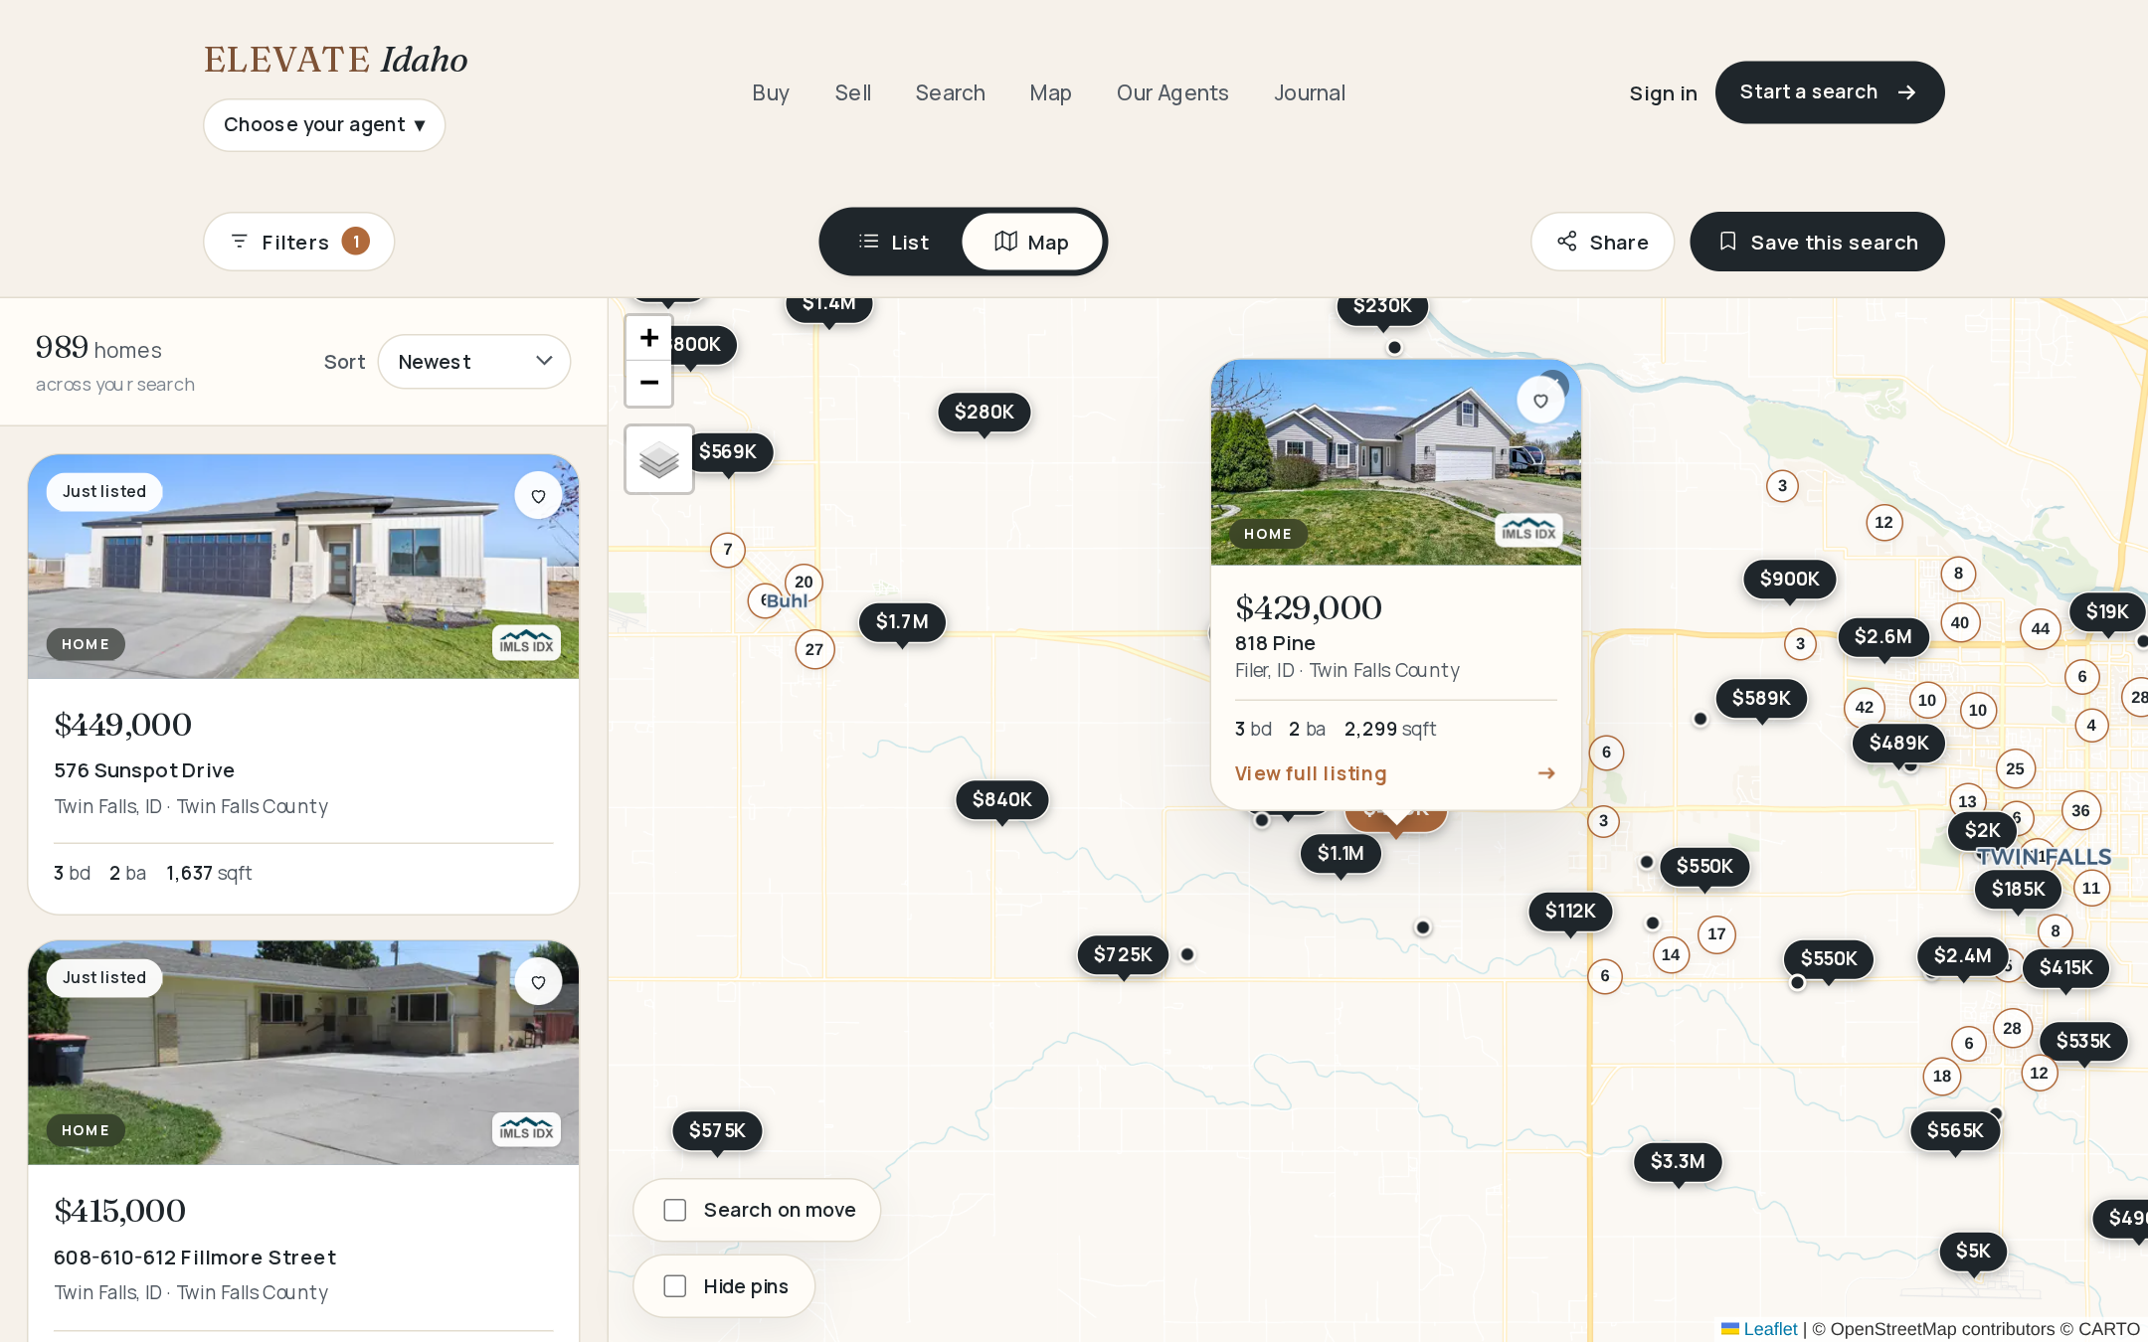Enable the Search on move checkbox
This screenshot has height=1342, width=2148.
[675, 1210]
